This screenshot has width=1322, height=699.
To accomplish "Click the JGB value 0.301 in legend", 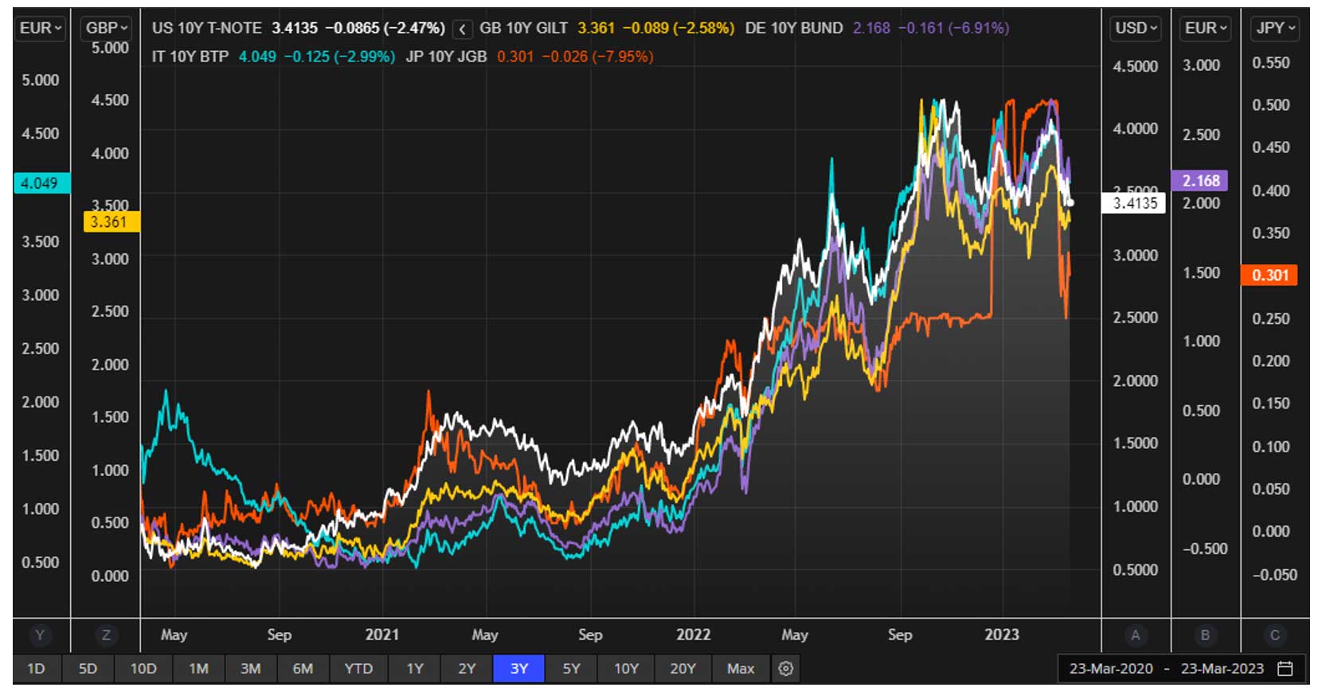I will coord(515,57).
